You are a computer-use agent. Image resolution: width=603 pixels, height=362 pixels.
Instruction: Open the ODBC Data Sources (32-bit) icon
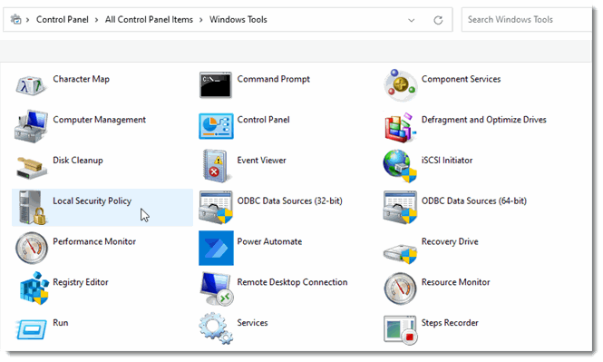point(216,208)
